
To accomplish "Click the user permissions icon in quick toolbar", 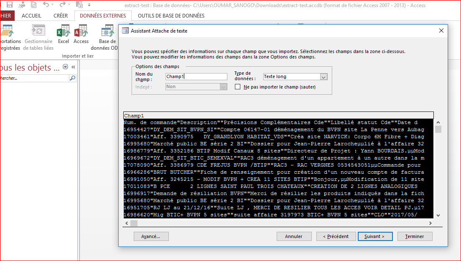I will pyautogui.click(x=22, y=5).
